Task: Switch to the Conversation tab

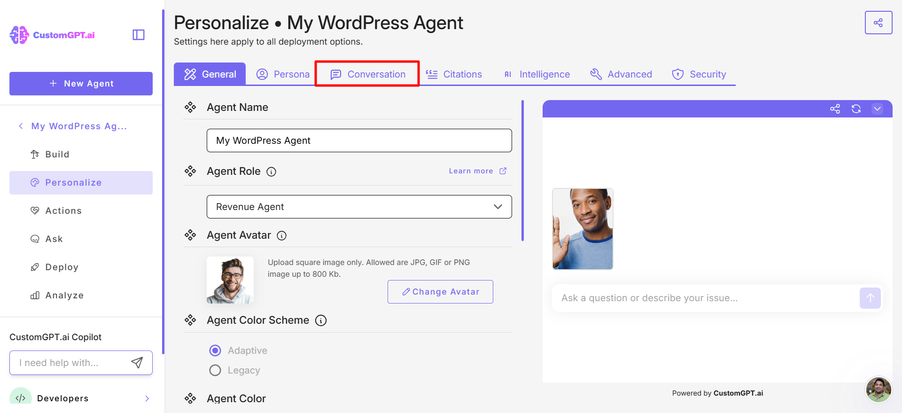Action: coord(368,74)
